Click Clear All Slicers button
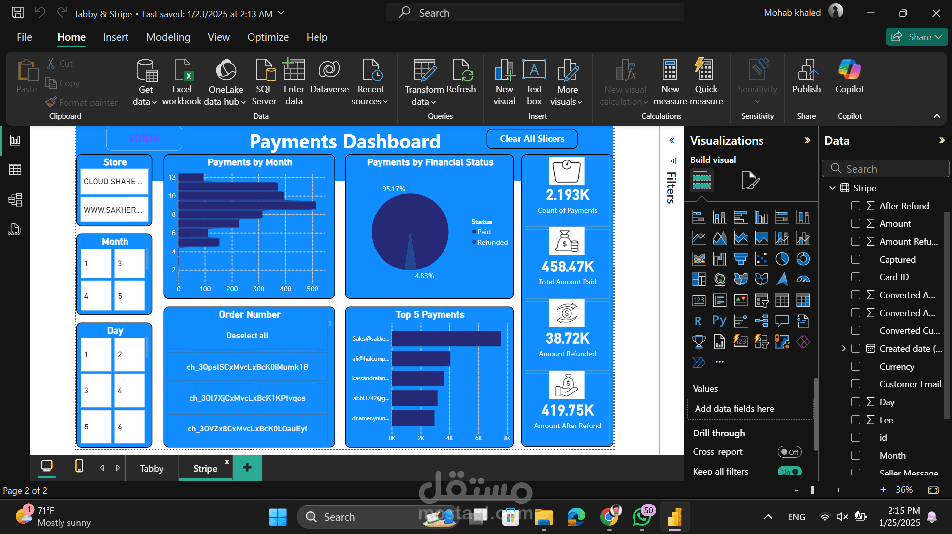This screenshot has width=952, height=534. (532, 139)
